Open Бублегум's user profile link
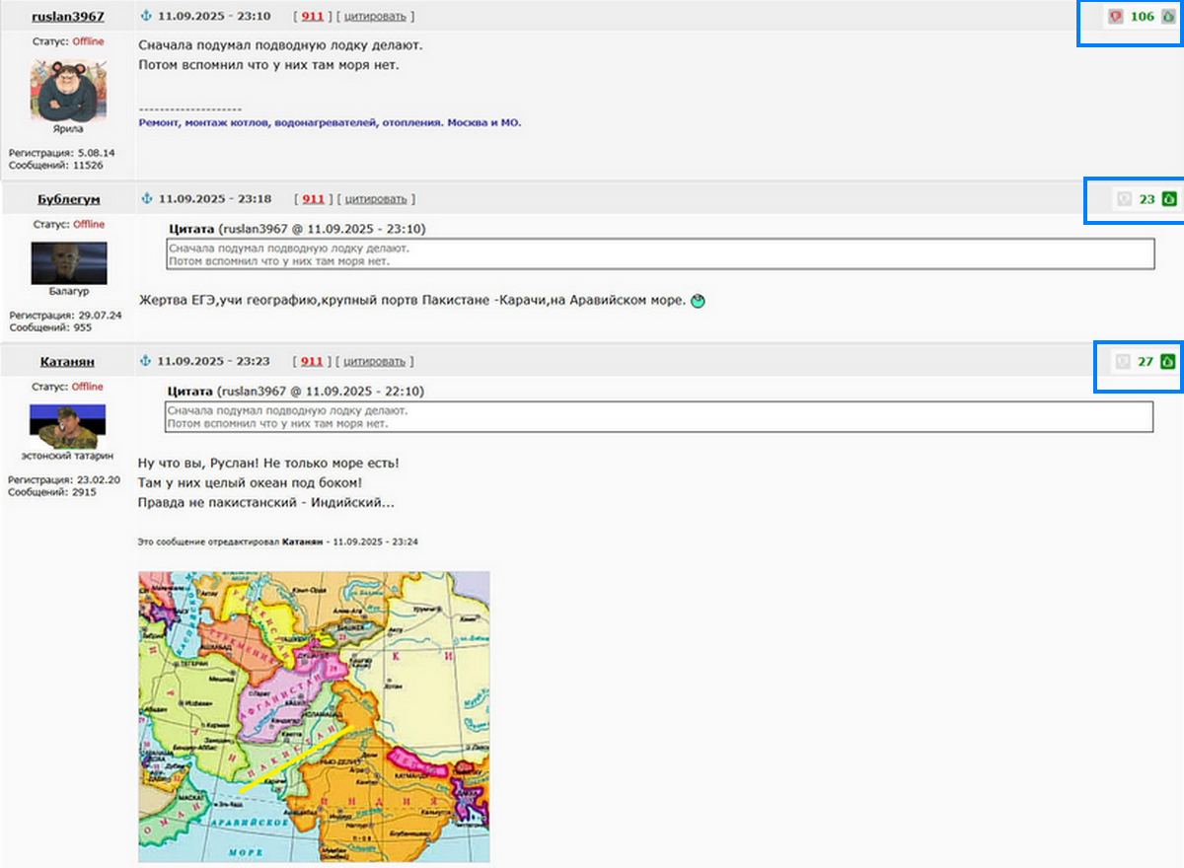 [68, 199]
